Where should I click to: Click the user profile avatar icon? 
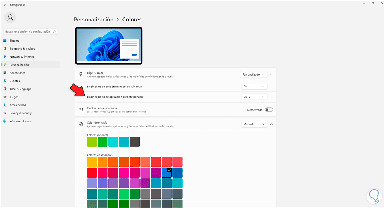[10, 18]
